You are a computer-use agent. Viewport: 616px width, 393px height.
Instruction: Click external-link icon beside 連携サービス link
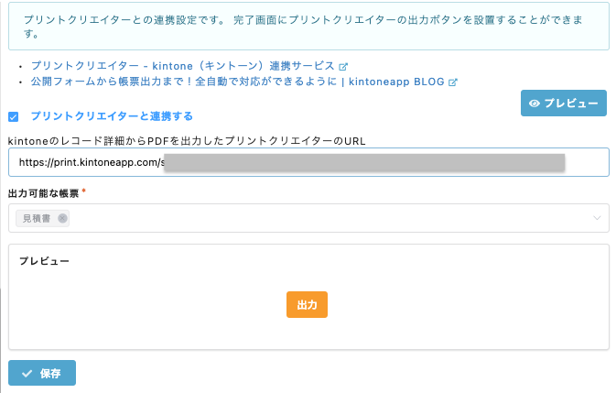(343, 67)
